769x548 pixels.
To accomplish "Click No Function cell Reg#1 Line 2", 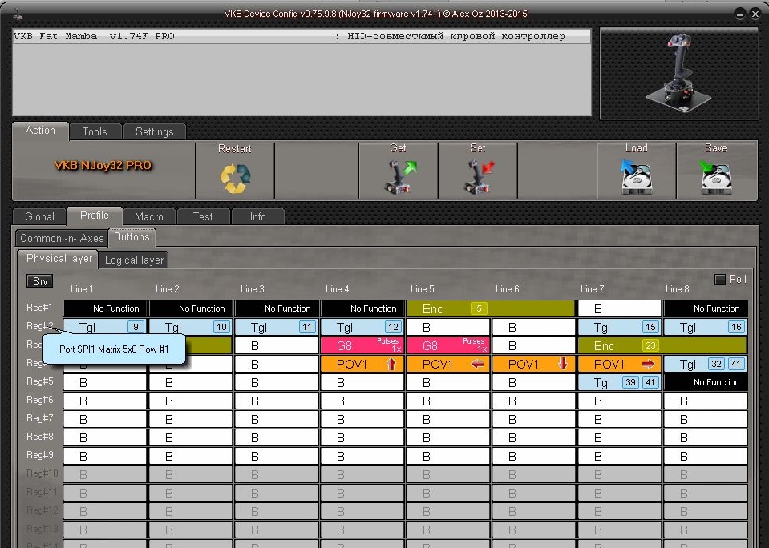I will pyautogui.click(x=190, y=308).
